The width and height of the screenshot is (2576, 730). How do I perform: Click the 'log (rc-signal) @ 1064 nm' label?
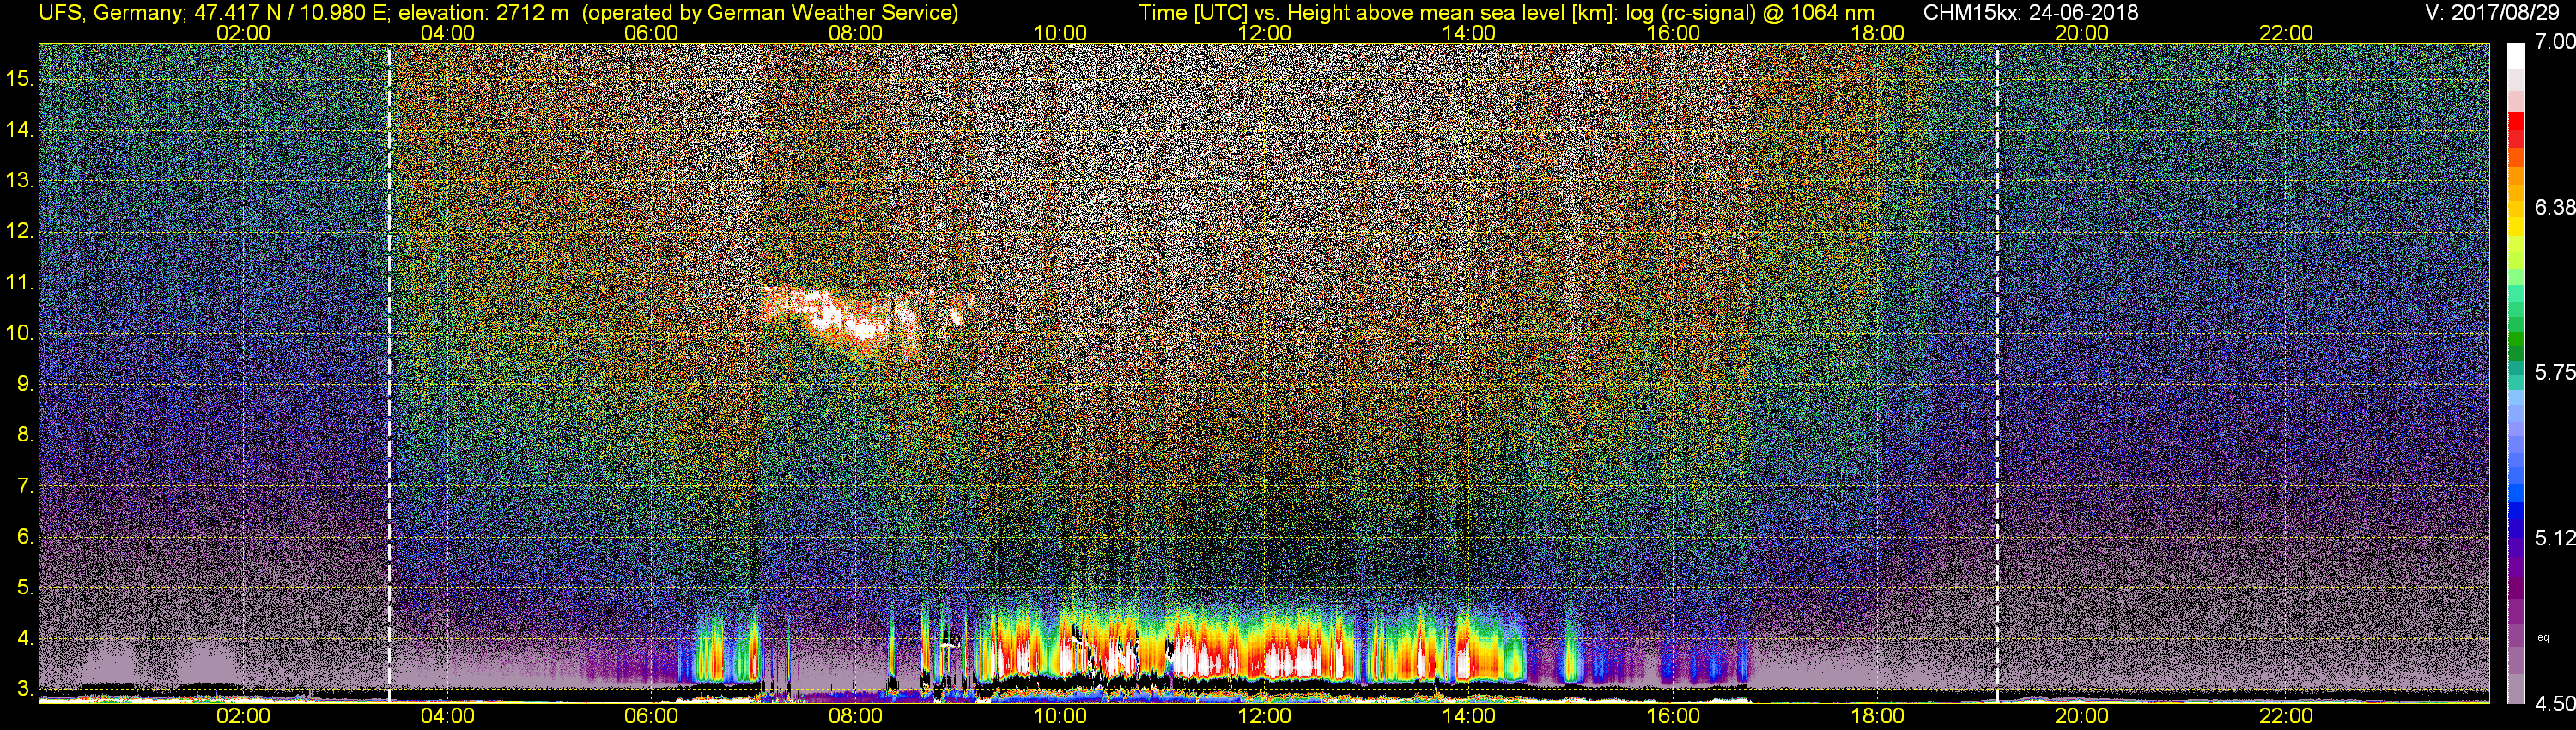pyautogui.click(x=1748, y=13)
